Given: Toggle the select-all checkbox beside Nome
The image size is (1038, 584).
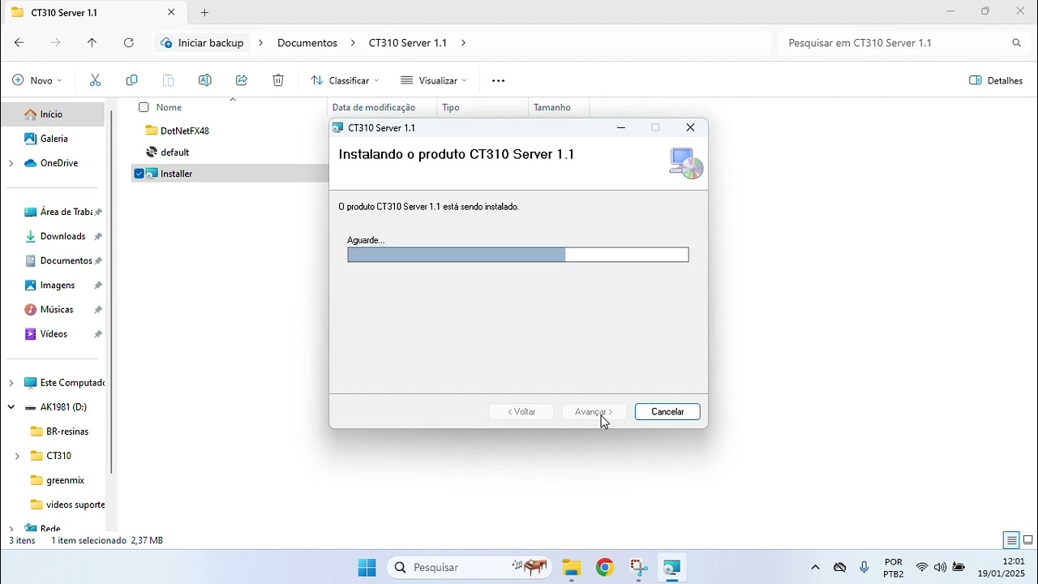Looking at the screenshot, I should 144,107.
